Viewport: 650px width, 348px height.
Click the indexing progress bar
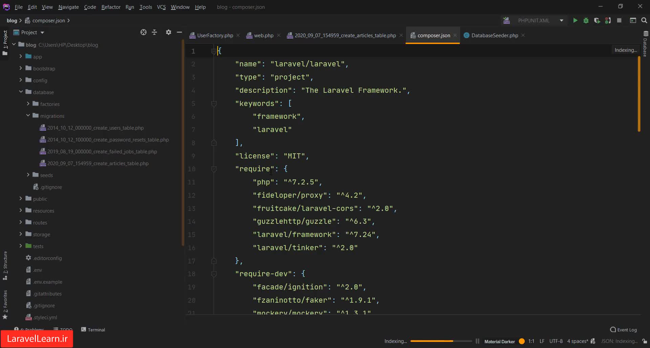point(441,341)
